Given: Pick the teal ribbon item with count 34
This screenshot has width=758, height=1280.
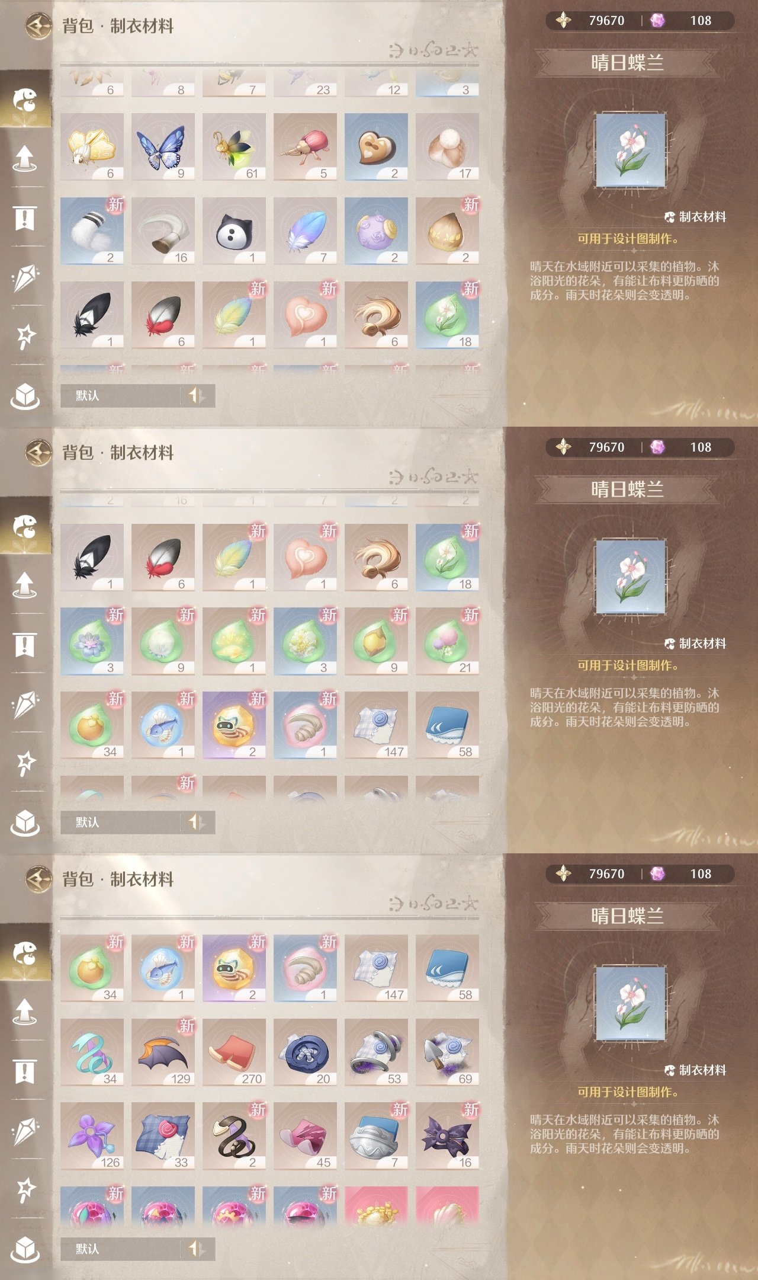Looking at the screenshot, I should coord(92,1052).
